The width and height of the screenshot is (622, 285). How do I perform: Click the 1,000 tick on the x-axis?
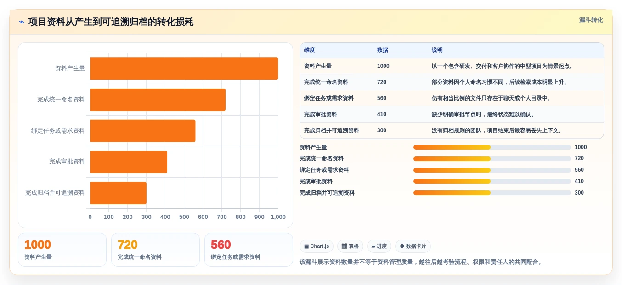pyautogui.click(x=278, y=217)
